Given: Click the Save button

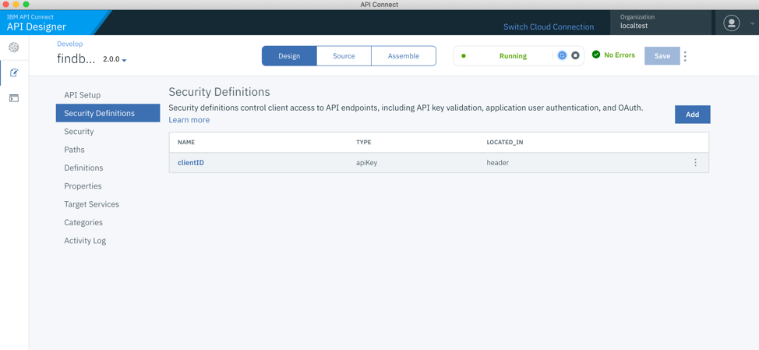Looking at the screenshot, I should coord(662,55).
